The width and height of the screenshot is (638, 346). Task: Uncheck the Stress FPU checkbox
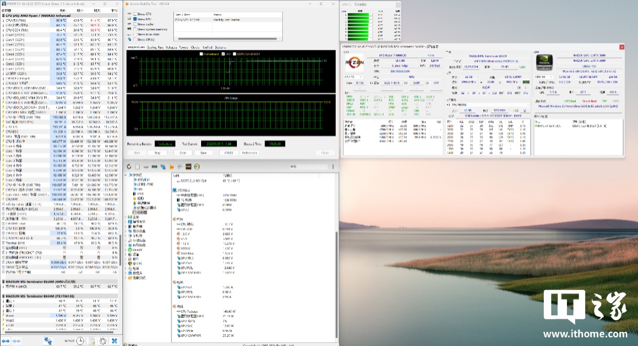(x=135, y=19)
